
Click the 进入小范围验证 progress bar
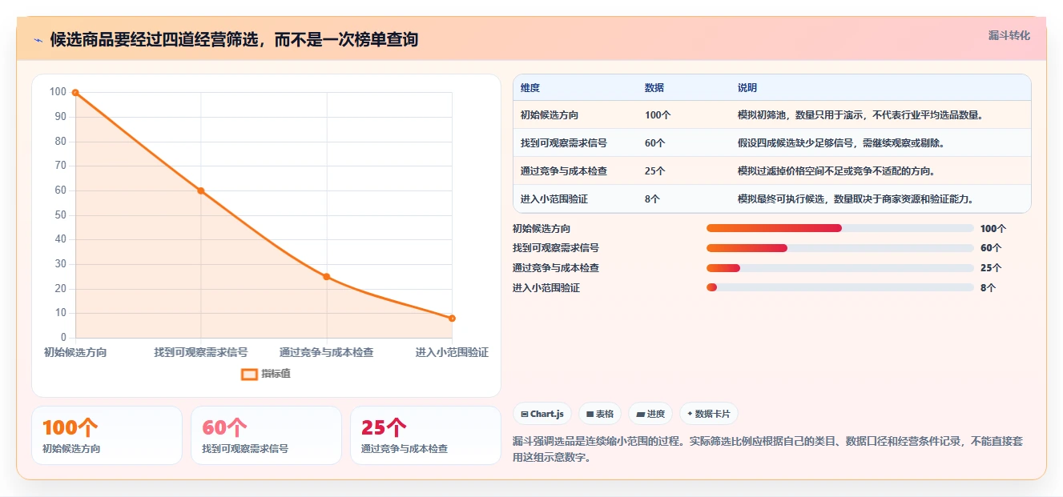tap(840, 287)
